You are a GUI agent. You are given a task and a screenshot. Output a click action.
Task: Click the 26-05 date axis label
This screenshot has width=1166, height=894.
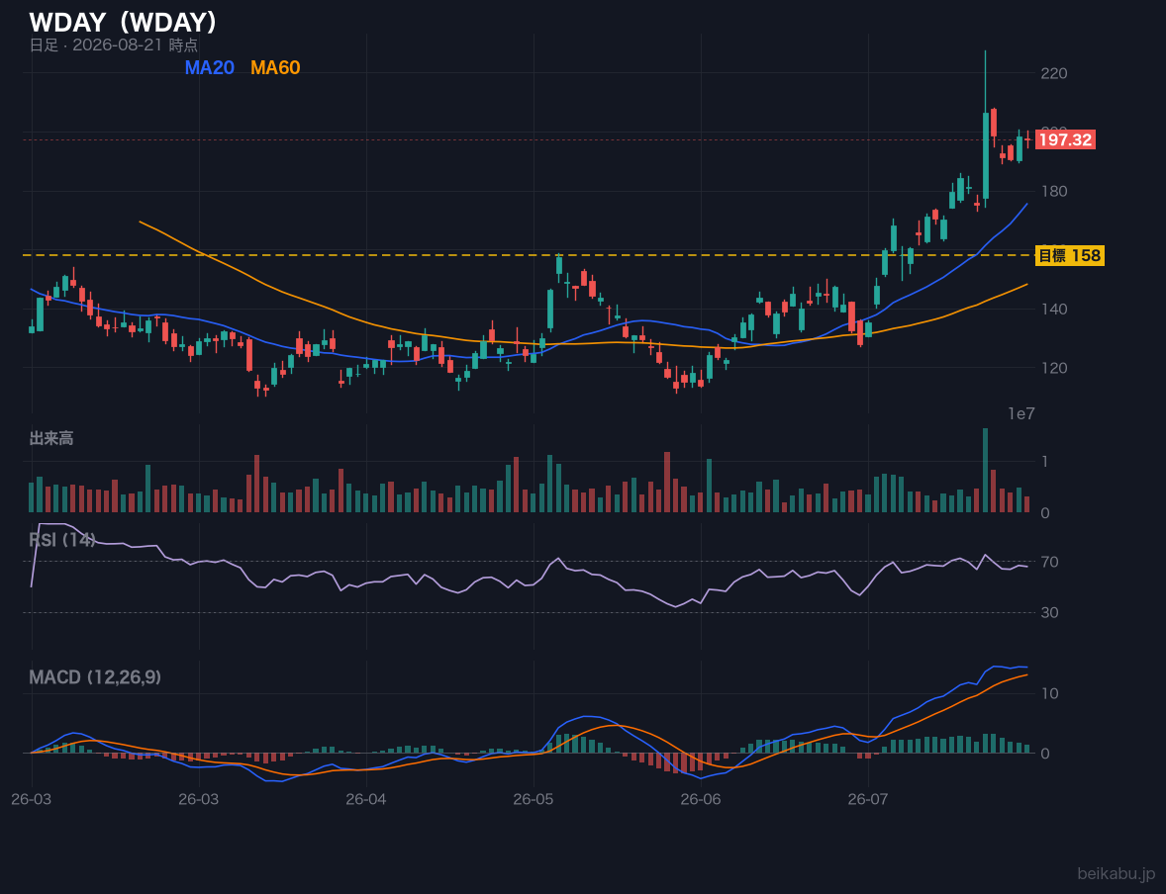click(534, 800)
